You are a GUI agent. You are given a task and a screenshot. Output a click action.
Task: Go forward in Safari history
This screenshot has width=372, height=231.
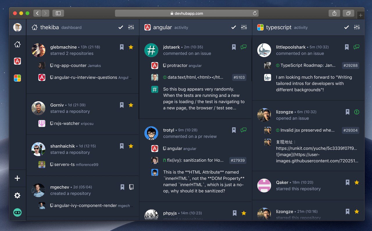tap(45, 13)
